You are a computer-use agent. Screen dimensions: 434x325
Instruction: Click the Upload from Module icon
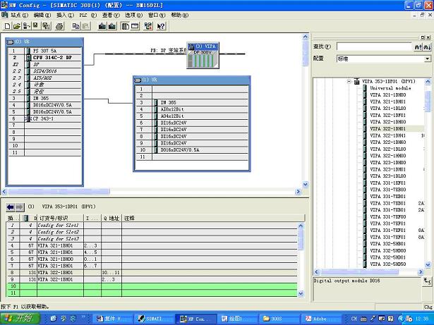coord(111,26)
